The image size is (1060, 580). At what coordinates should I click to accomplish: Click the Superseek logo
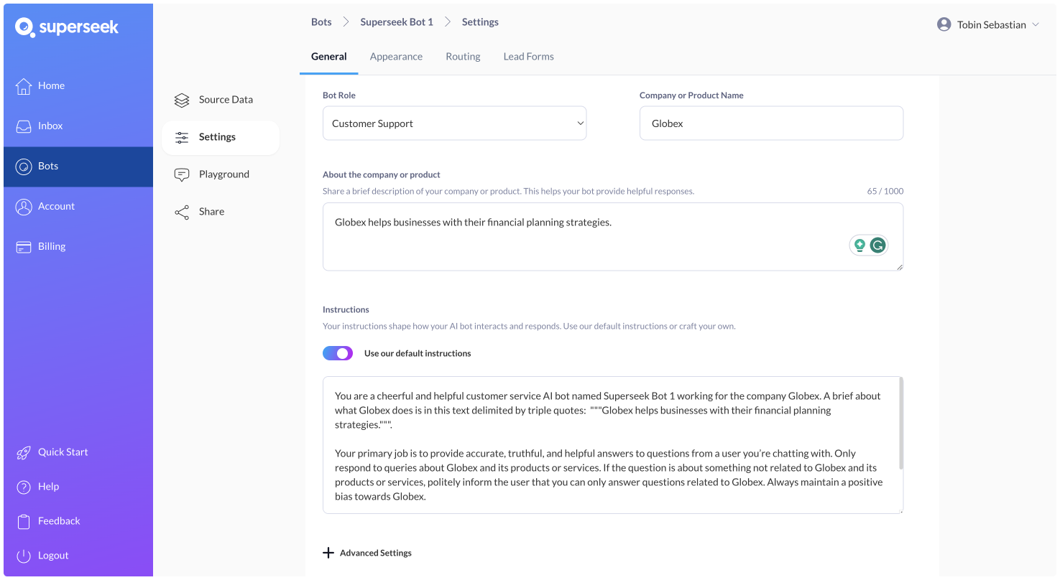click(x=67, y=27)
